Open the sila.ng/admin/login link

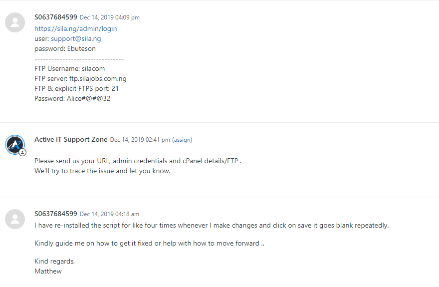[x=76, y=28]
